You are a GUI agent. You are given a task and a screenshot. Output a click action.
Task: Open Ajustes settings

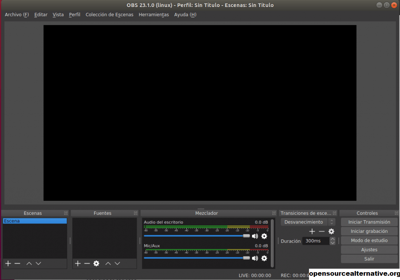click(x=369, y=250)
